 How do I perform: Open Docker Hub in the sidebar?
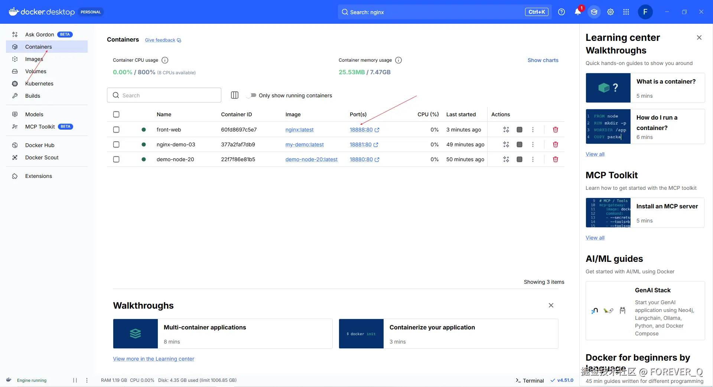point(47,145)
